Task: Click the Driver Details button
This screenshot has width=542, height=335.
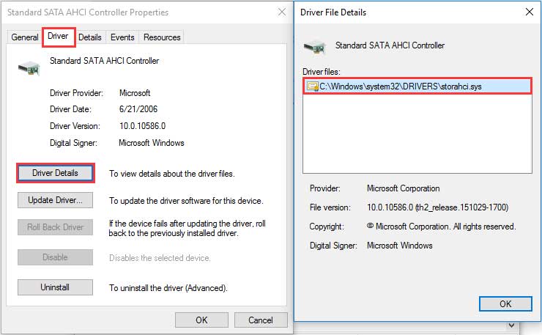Action: (x=56, y=173)
